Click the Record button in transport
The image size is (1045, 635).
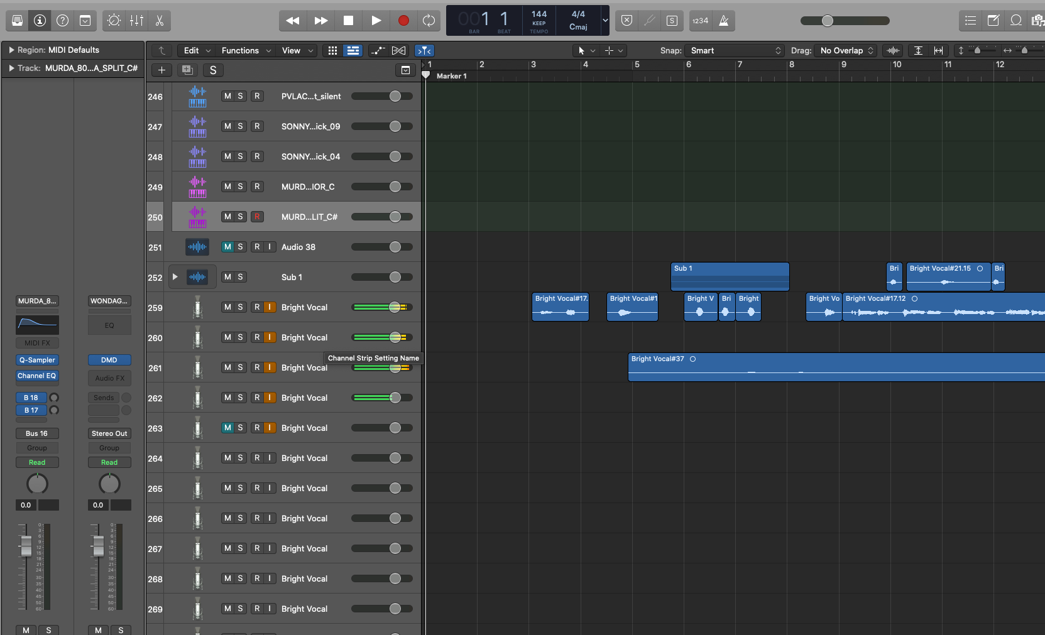[403, 21]
